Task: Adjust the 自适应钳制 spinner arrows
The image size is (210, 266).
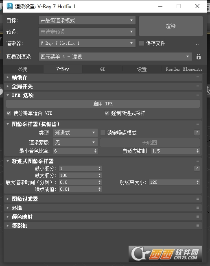Action: pos(197,151)
